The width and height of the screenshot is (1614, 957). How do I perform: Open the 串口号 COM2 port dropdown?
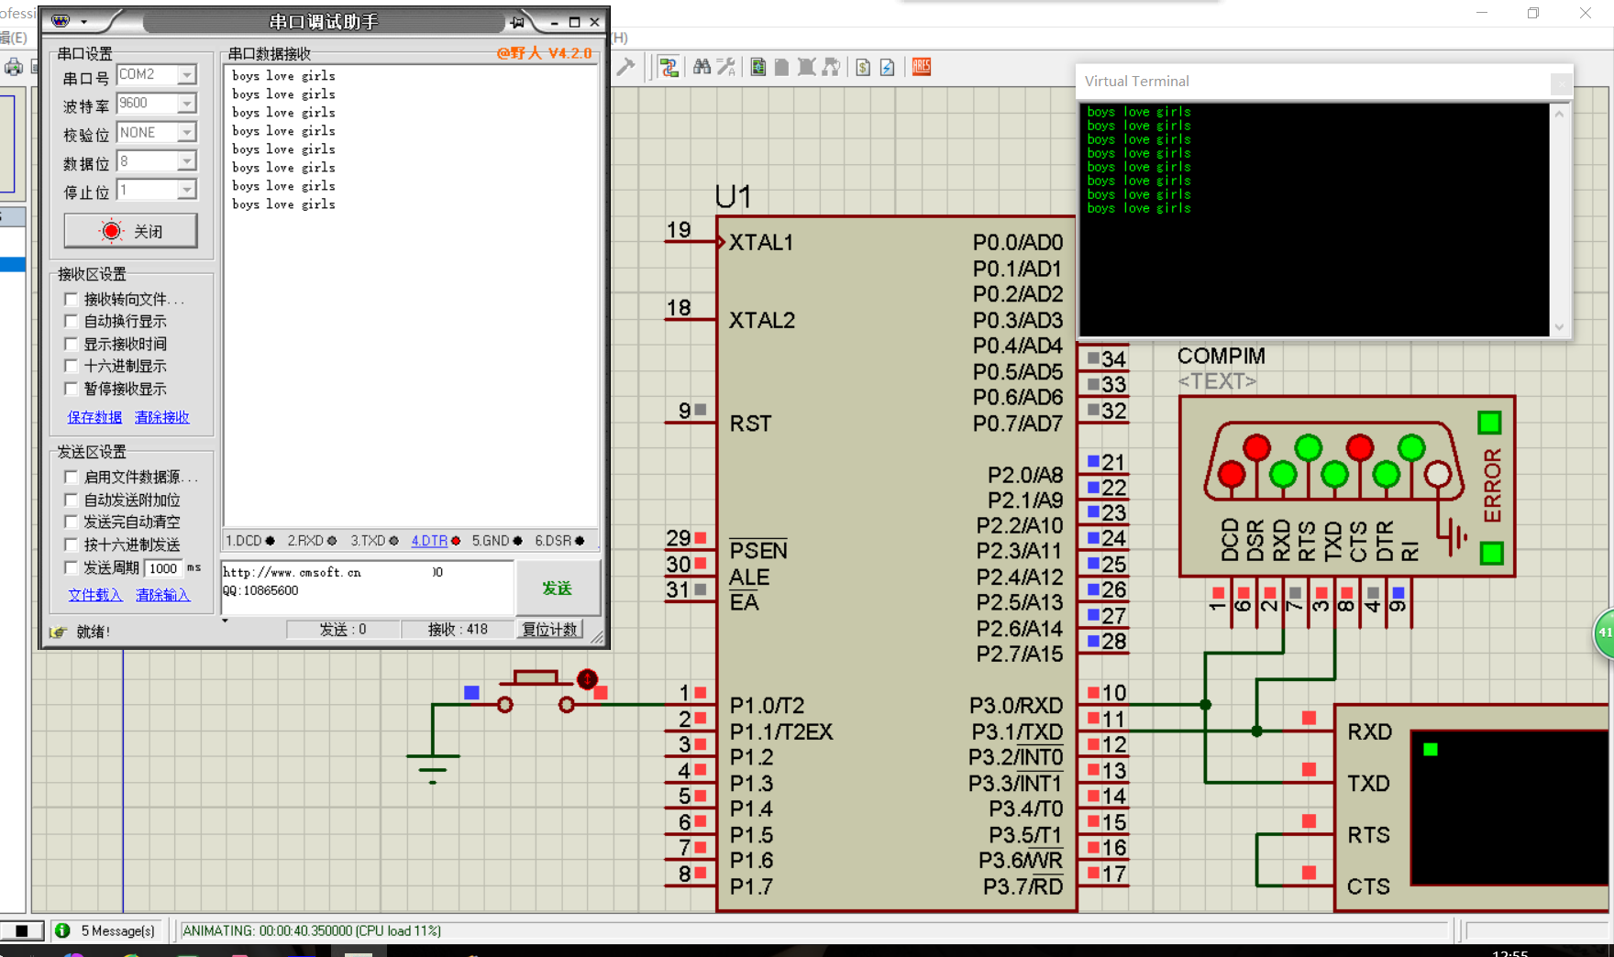pos(186,74)
